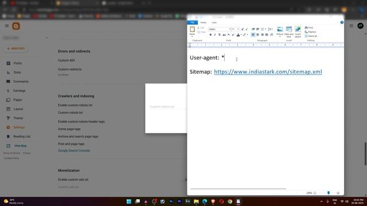Click Select all in WordPad

pos(311,36)
